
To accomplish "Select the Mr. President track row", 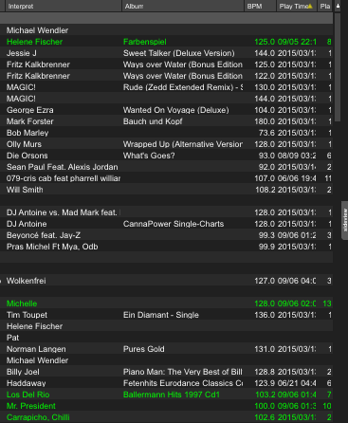I will click(x=166, y=406).
